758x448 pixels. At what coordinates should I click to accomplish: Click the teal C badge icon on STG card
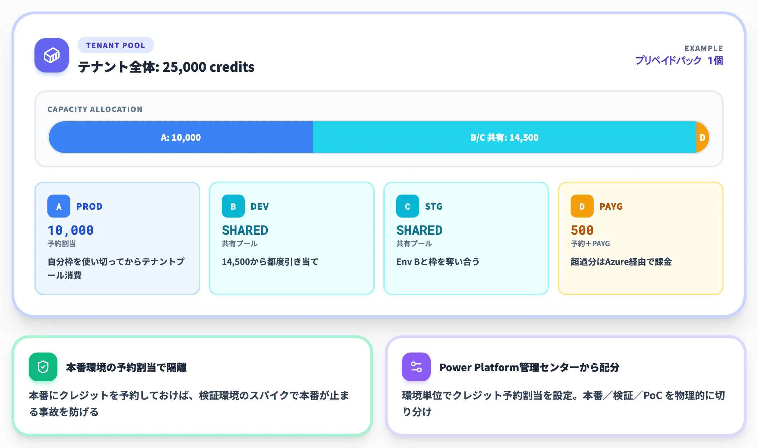point(408,206)
